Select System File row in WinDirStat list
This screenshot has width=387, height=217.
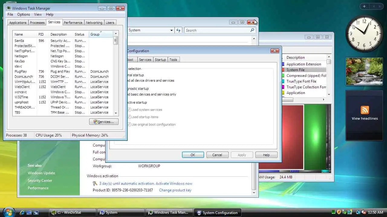pos(304,70)
